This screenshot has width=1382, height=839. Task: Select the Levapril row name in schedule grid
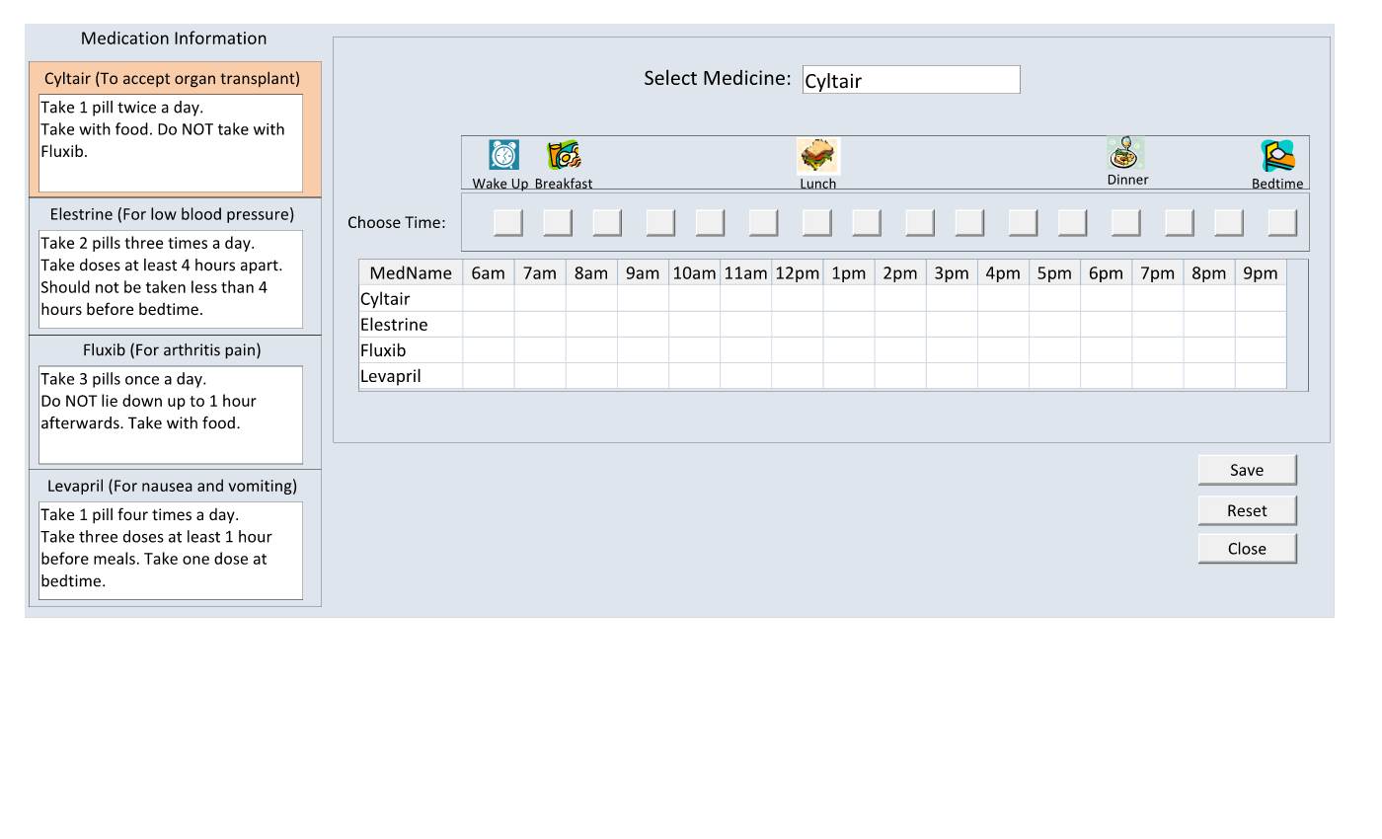pos(411,376)
